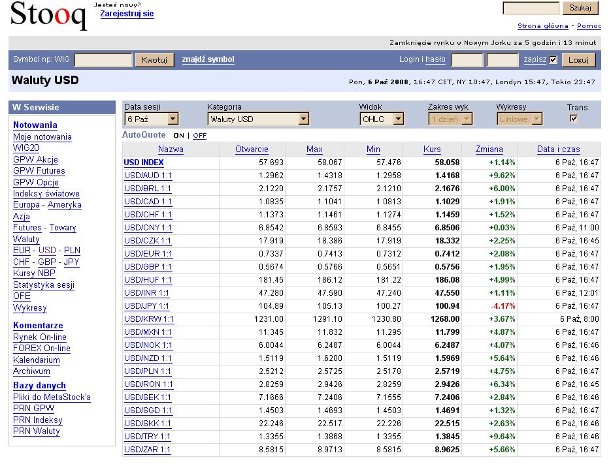Image resolution: width=611 pixels, height=466 pixels.
Task: Turn AutoQuote OFF
Action: click(199, 136)
